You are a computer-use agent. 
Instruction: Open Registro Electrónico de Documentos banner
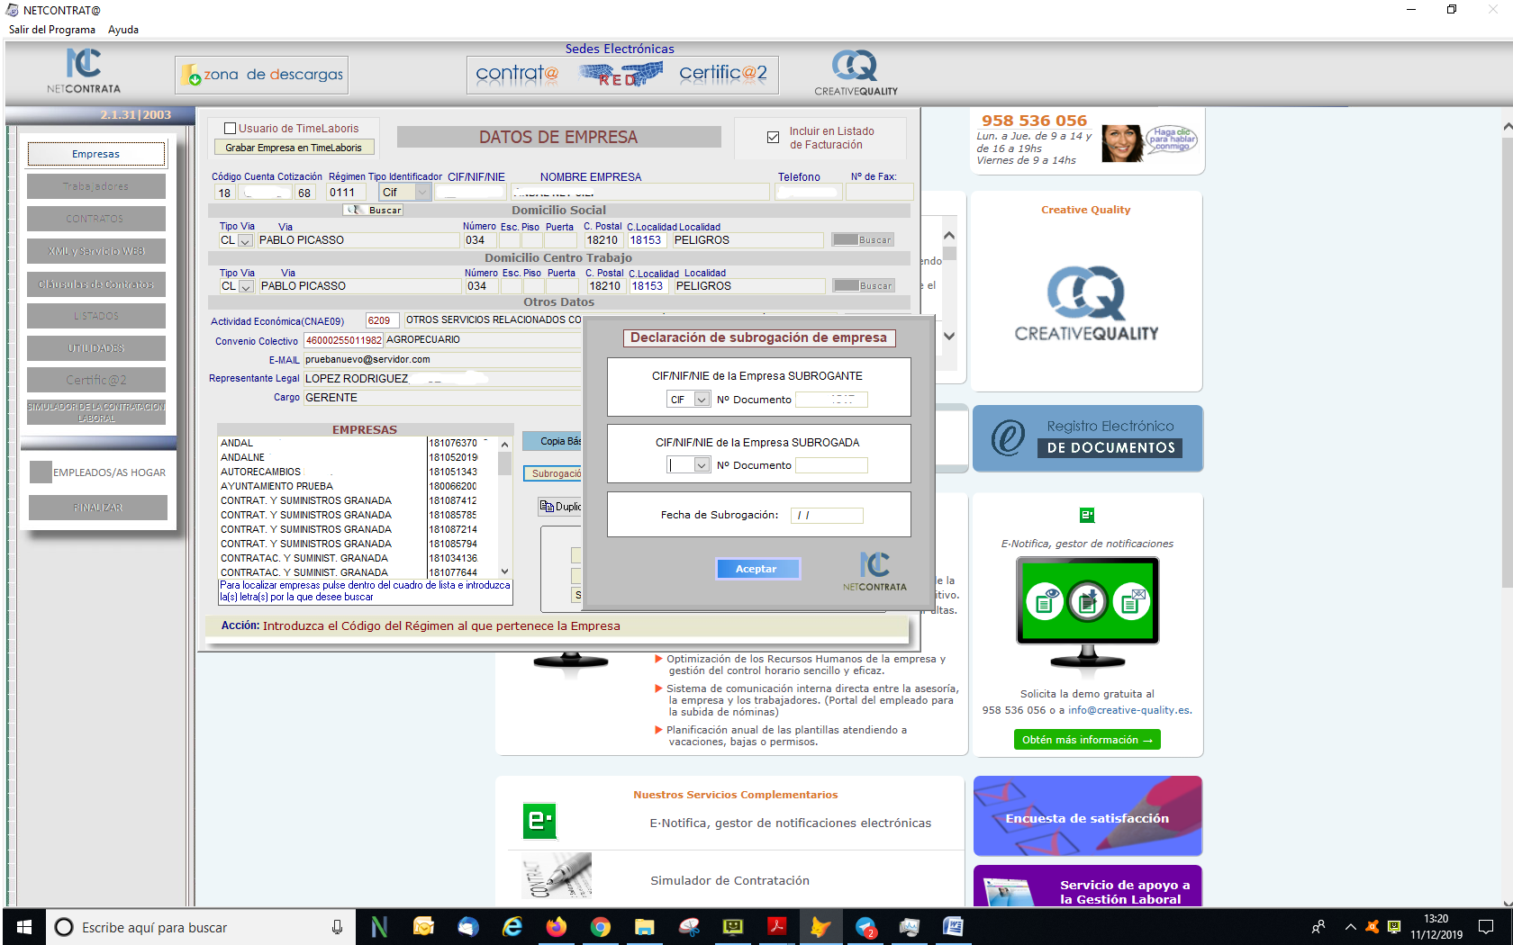1088,438
